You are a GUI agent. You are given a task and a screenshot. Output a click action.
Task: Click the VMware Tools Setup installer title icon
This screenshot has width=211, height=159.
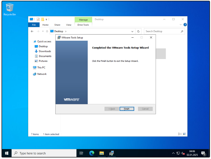(x=59, y=38)
